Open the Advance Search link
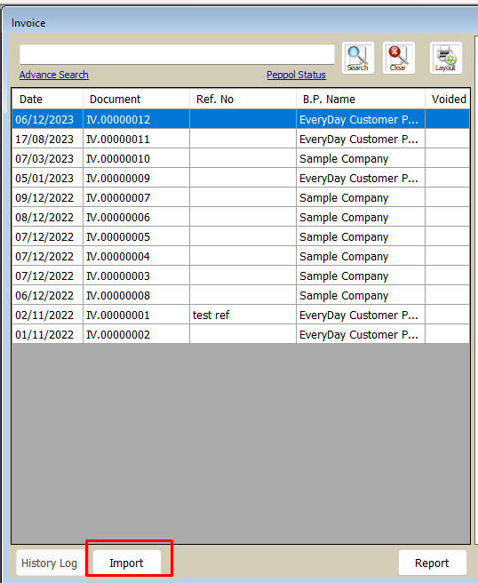This screenshot has width=478, height=583. 54,75
